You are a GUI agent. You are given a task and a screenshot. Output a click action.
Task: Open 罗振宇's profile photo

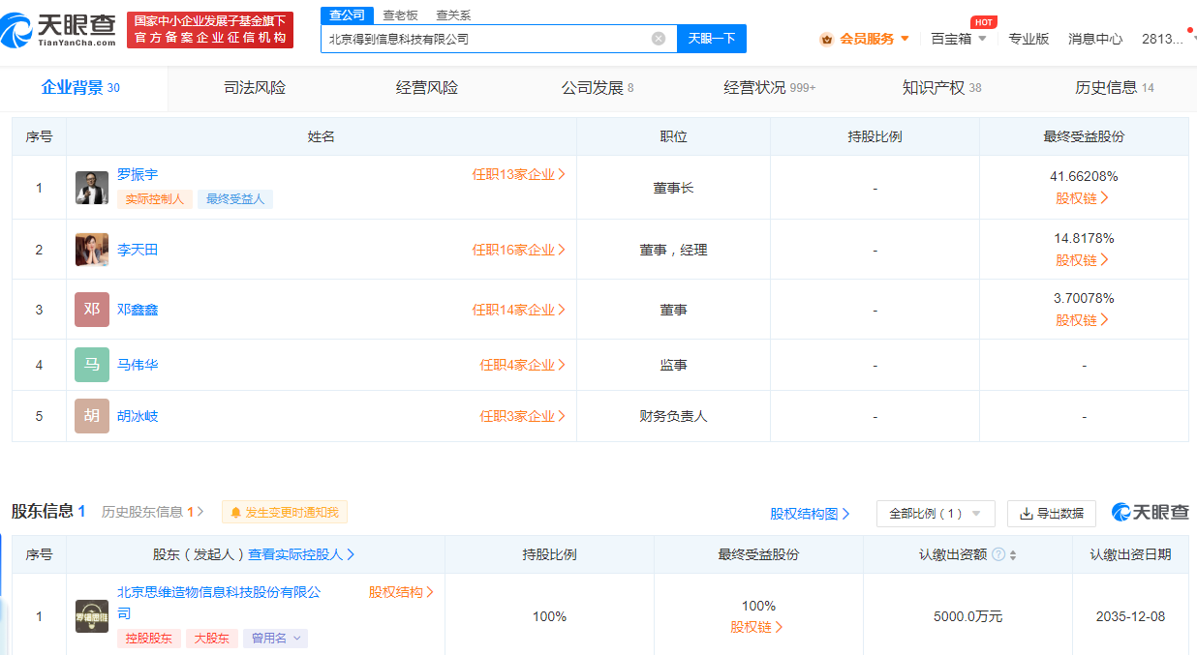click(91, 187)
